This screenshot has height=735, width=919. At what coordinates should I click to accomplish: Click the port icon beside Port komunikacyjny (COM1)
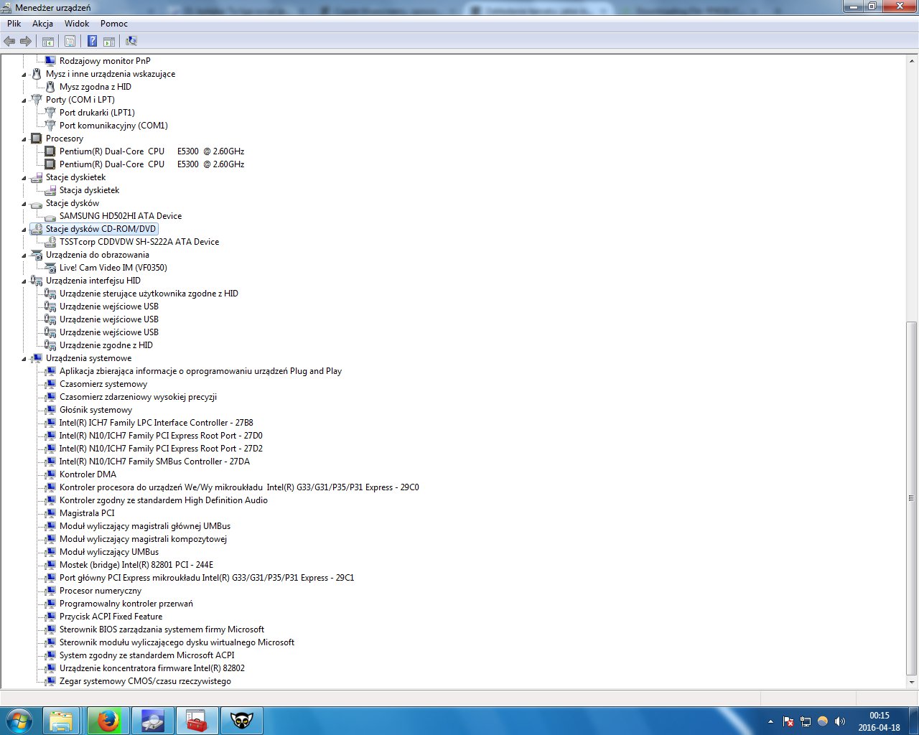tap(50, 126)
